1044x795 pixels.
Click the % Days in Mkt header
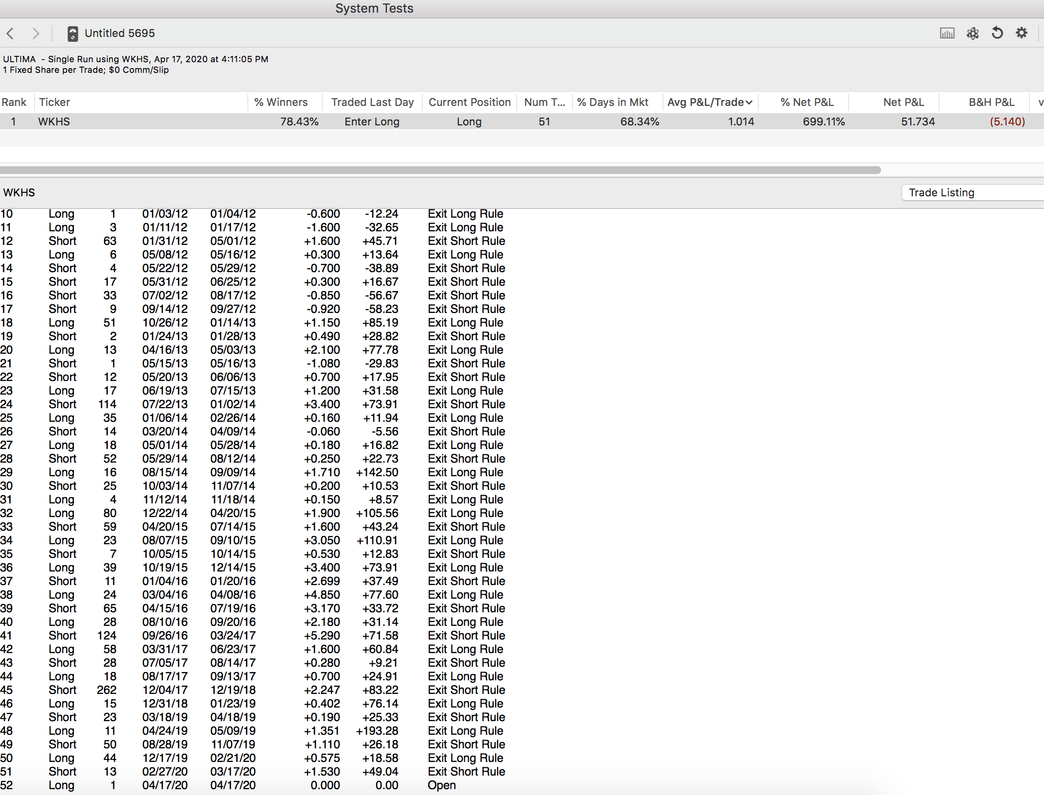612,102
